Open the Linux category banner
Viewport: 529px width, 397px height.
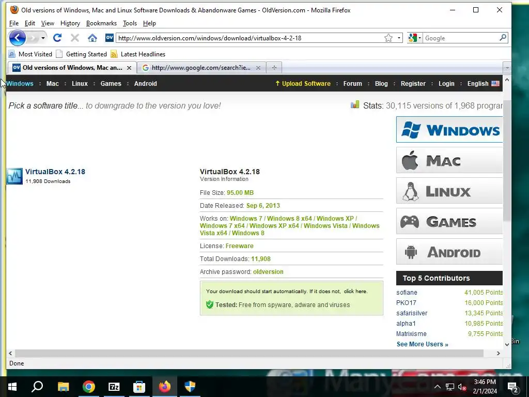[x=449, y=191]
